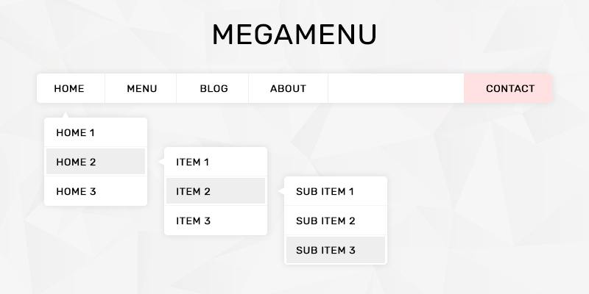Screen dimensions: 589x294
Task: Click the pointer arrow above HOME 1
Action: tap(65, 115)
